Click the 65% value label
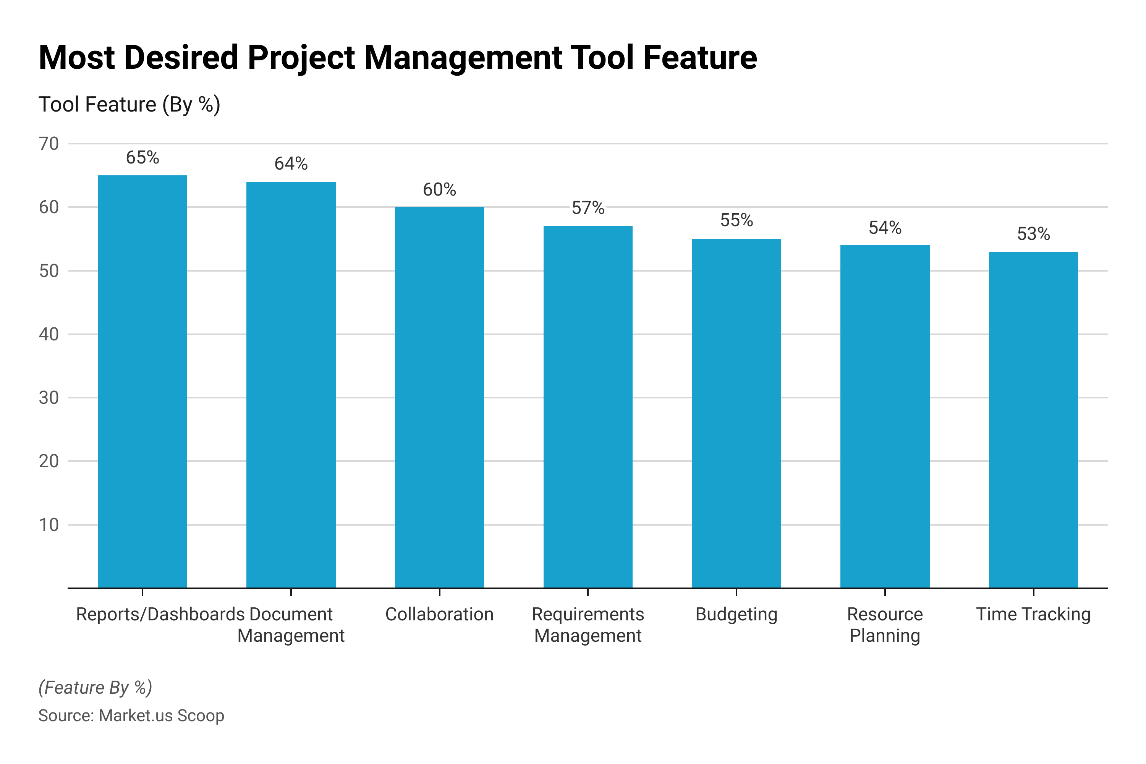The width and height of the screenshot is (1146, 764). (x=142, y=157)
